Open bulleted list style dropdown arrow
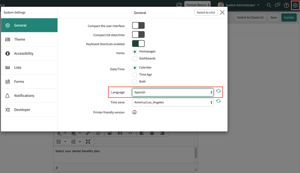 [x=65, y=141]
